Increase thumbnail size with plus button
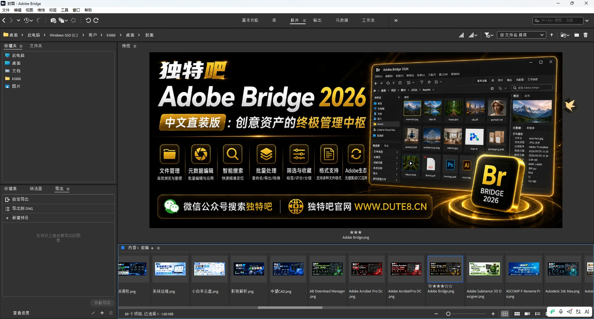This screenshot has width=594, height=319. [x=493, y=314]
